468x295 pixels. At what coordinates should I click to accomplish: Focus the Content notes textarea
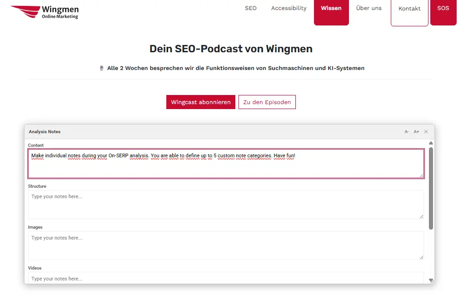tap(226, 164)
